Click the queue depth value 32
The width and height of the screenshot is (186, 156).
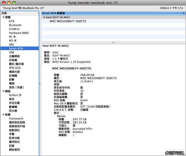[82, 91]
